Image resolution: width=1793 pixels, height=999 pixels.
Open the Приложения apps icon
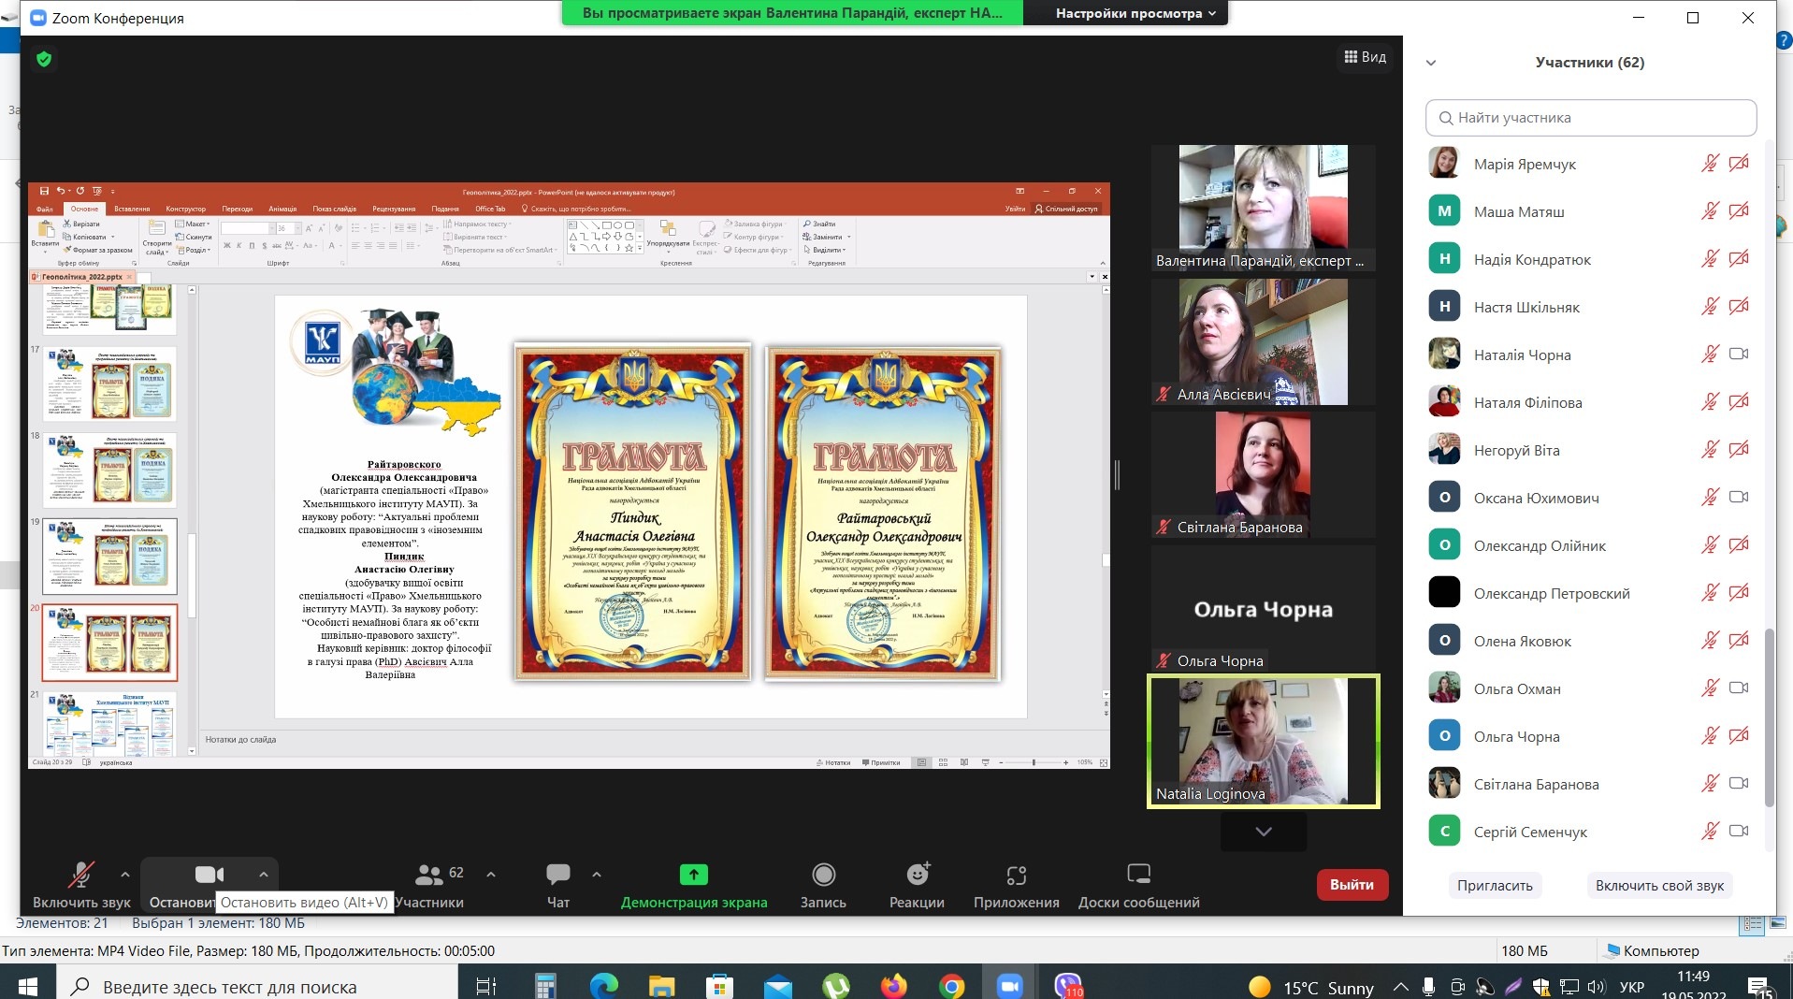coord(1016,875)
